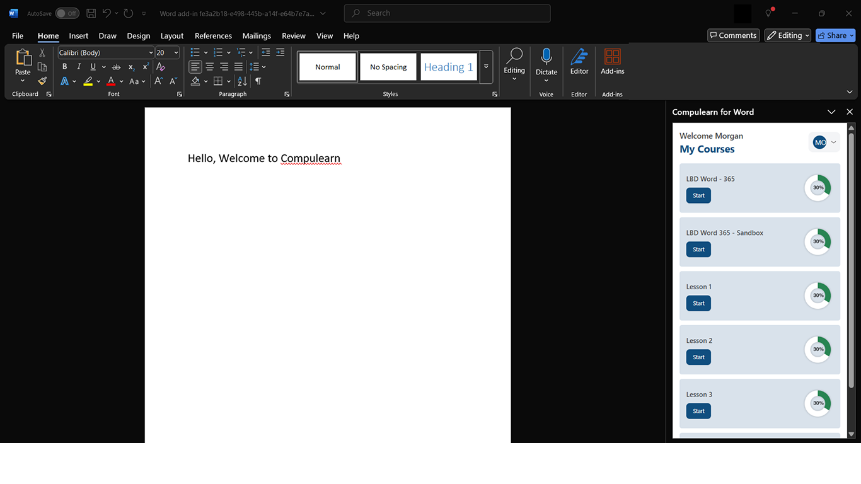The height and width of the screenshot is (484, 861).
Task: Apply strikethrough formatting
Action: pos(116,67)
